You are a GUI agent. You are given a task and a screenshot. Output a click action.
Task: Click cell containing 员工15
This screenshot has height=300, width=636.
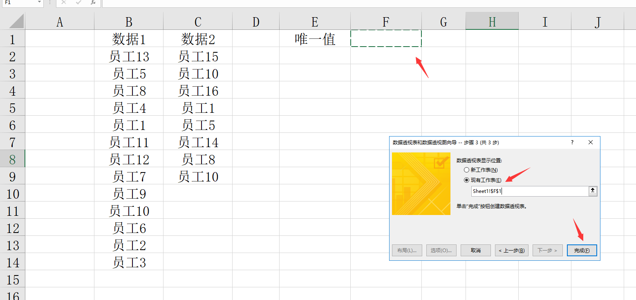198,56
